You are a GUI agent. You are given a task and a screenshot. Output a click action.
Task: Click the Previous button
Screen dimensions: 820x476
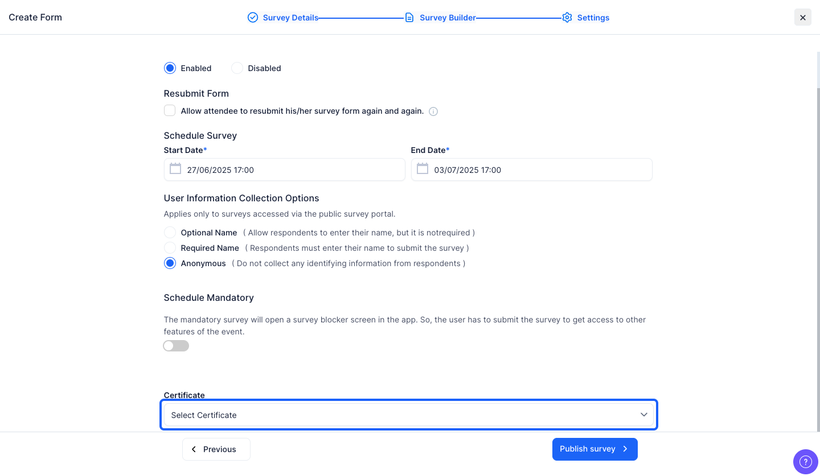point(216,449)
